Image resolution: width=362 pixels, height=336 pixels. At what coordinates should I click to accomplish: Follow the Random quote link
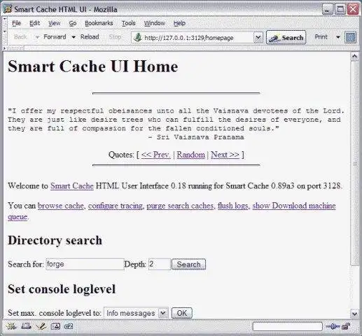pyautogui.click(x=190, y=155)
